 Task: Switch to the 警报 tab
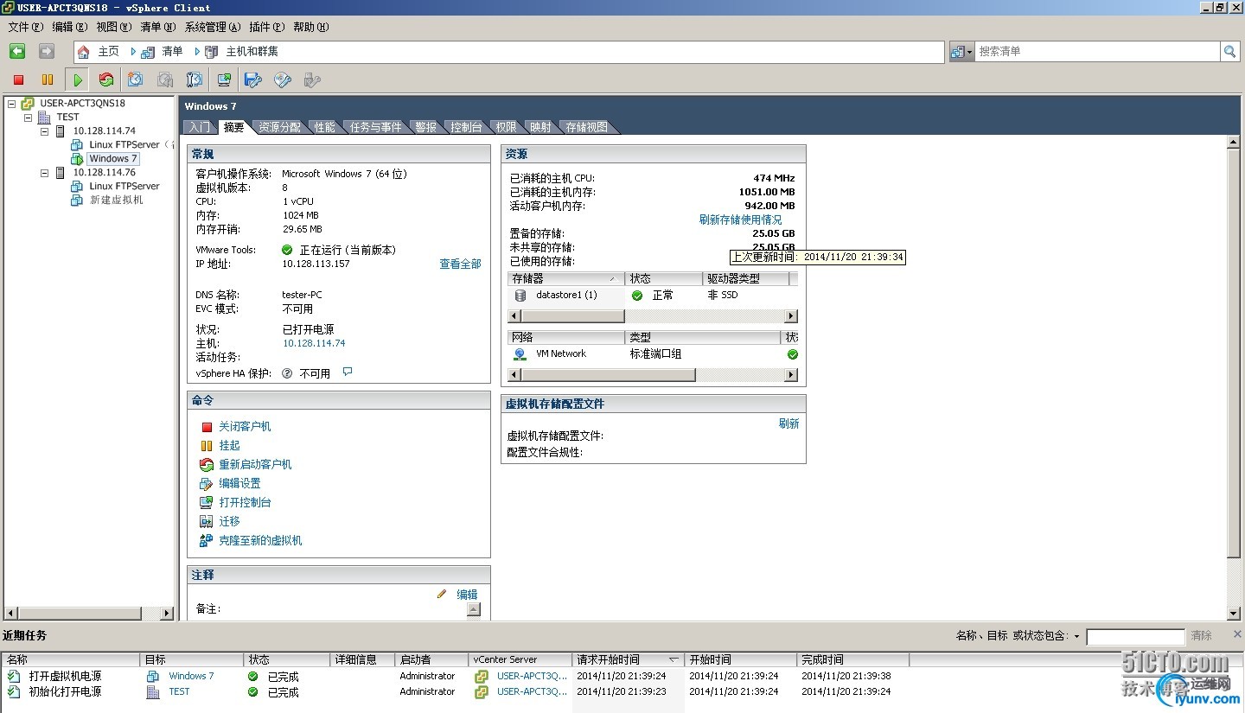tap(426, 128)
